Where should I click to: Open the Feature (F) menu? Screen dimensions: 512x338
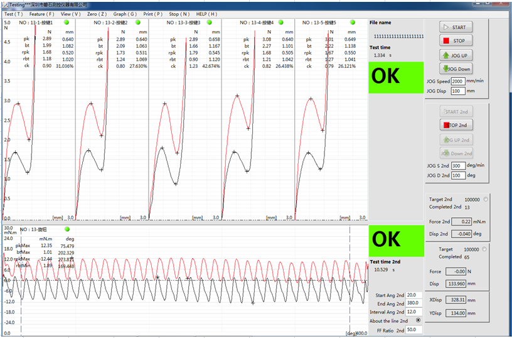click(x=41, y=13)
